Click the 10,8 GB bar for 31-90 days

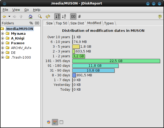click(93, 70)
